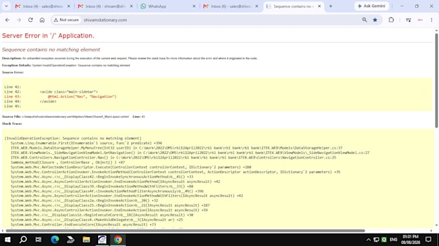The width and height of the screenshot is (439, 246).
Task: Switch to the WhatsApp tab
Action: (x=168, y=6)
